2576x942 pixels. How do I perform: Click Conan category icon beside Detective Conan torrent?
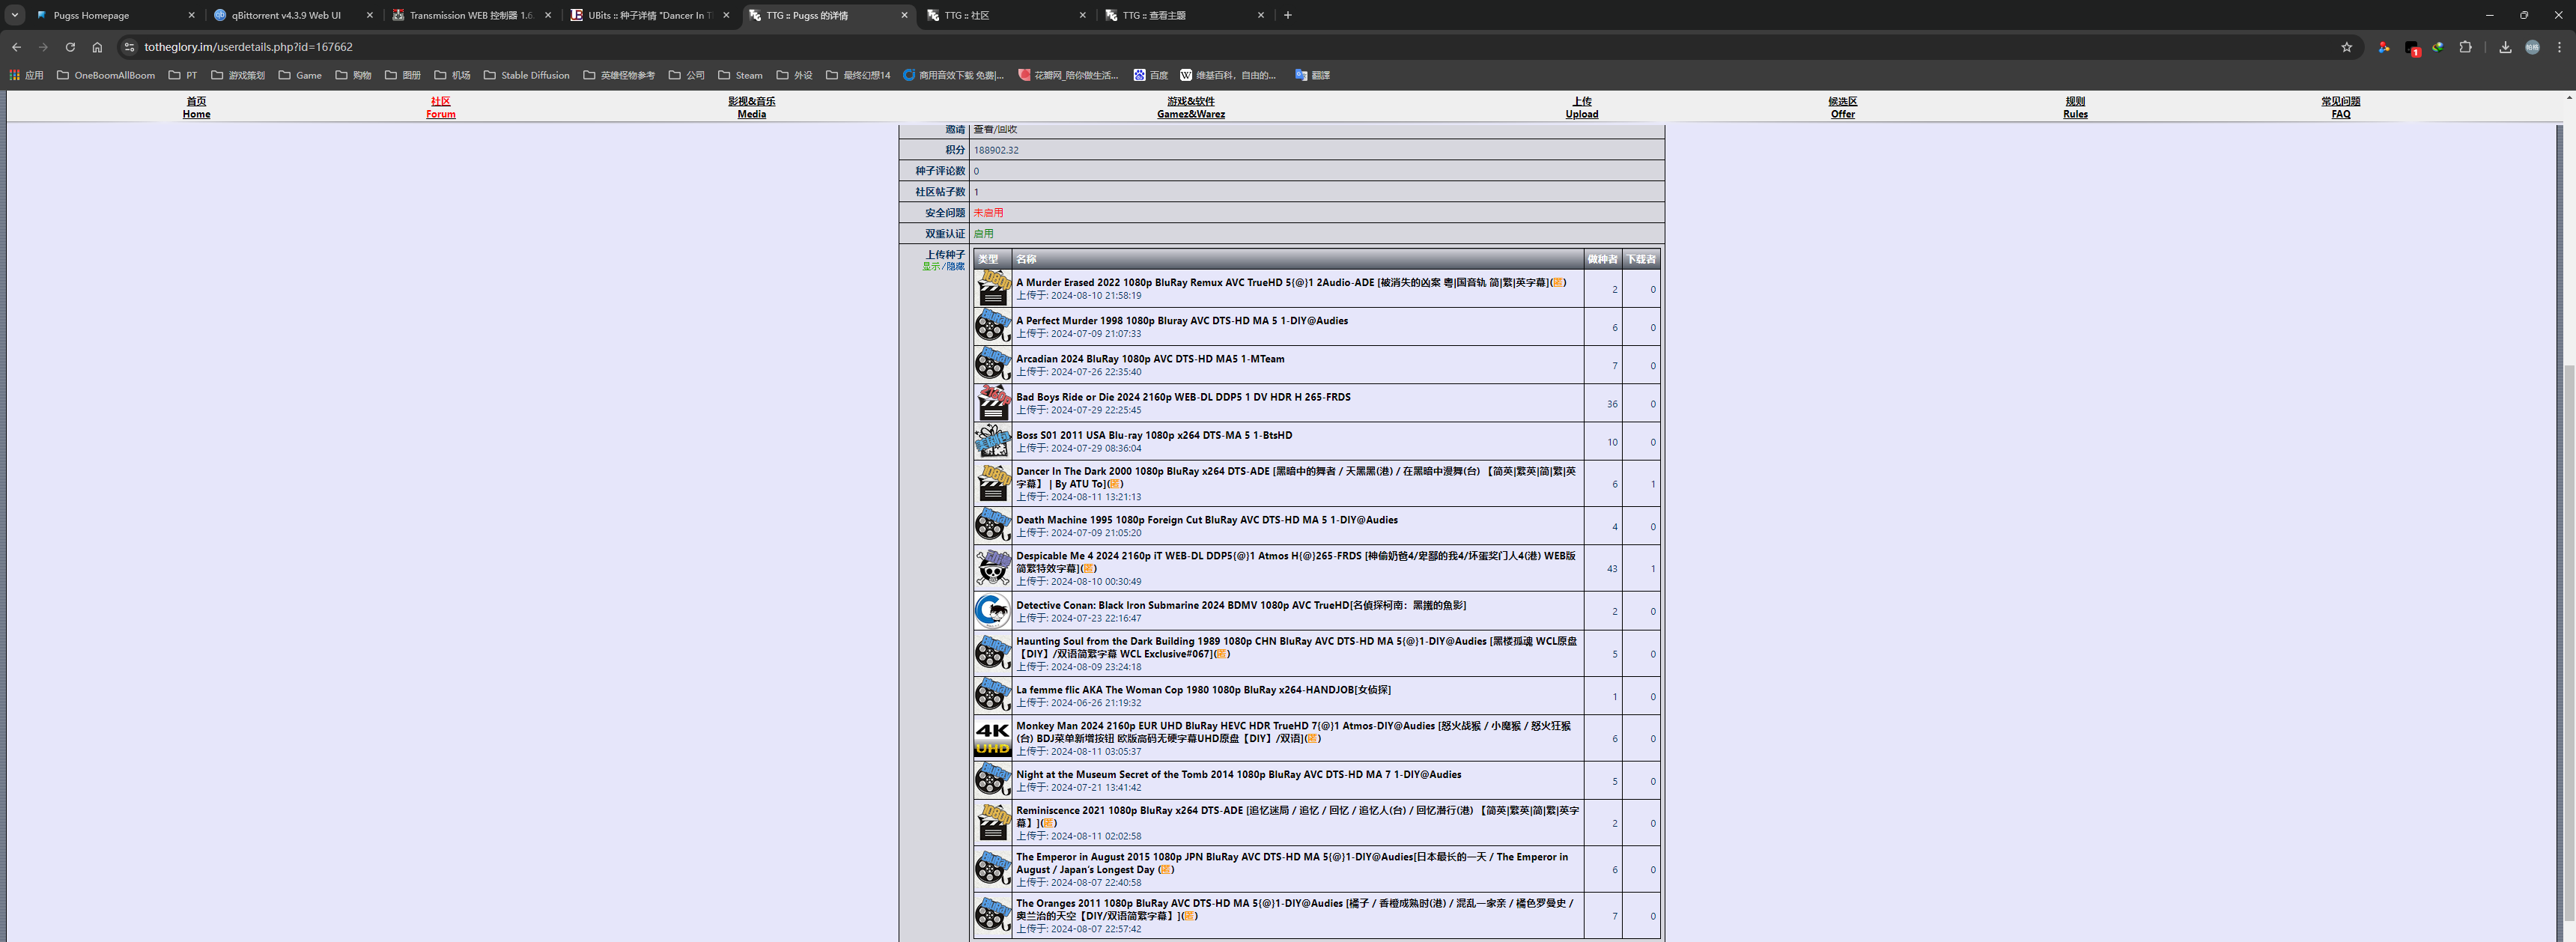[x=993, y=610]
